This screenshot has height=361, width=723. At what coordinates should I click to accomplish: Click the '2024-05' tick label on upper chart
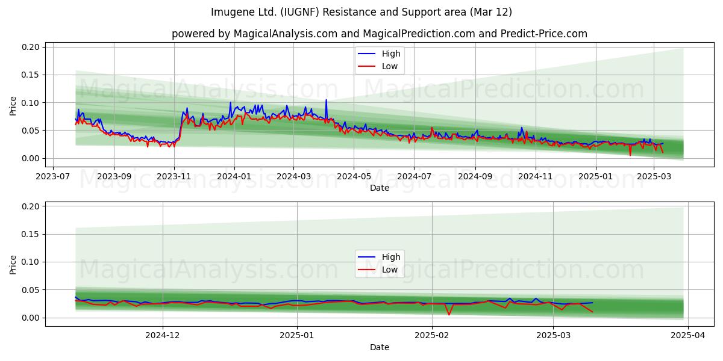click(354, 176)
